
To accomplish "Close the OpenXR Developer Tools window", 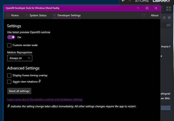I will coord(156,8).
